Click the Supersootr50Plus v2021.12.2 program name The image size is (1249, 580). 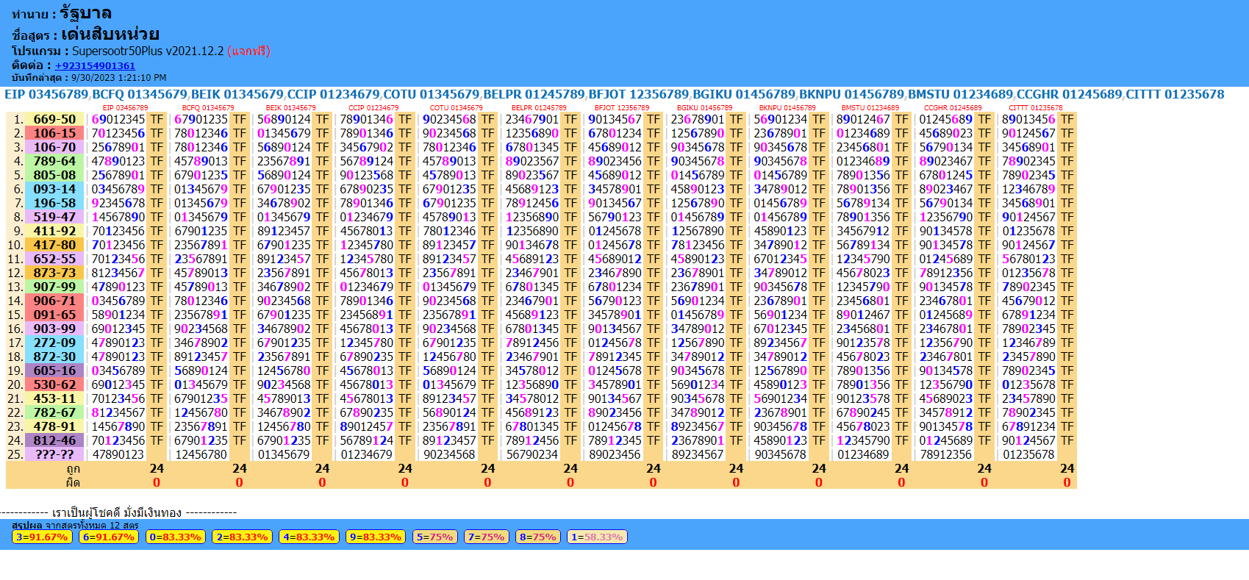point(148,51)
